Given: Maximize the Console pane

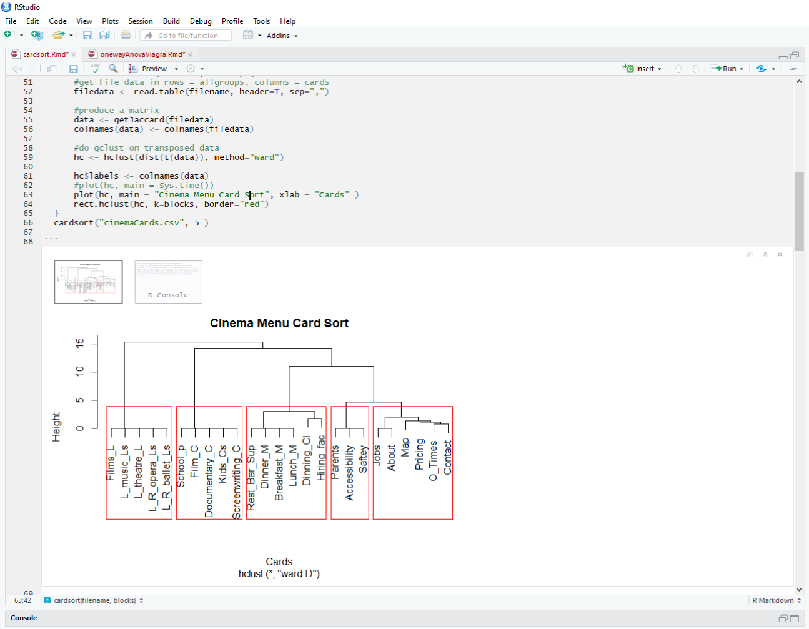Looking at the screenshot, I should tap(795, 618).
